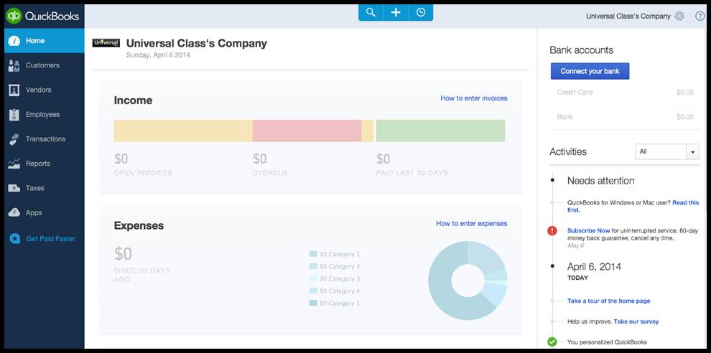Open recent transactions clock icon
The width and height of the screenshot is (711, 353).
[x=421, y=13]
